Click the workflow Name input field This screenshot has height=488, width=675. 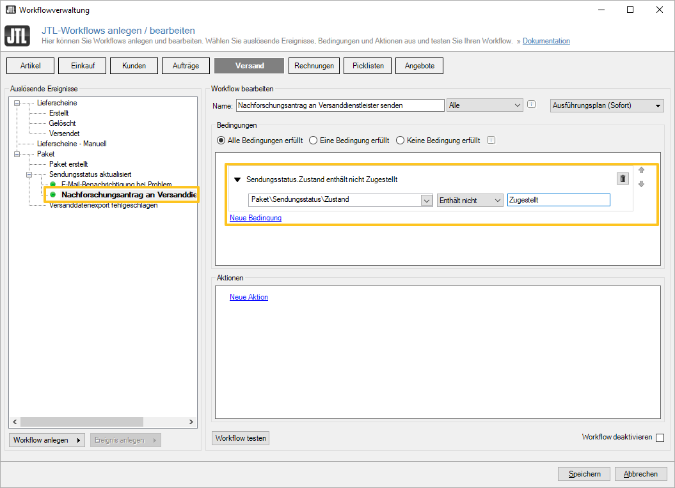pyautogui.click(x=340, y=105)
